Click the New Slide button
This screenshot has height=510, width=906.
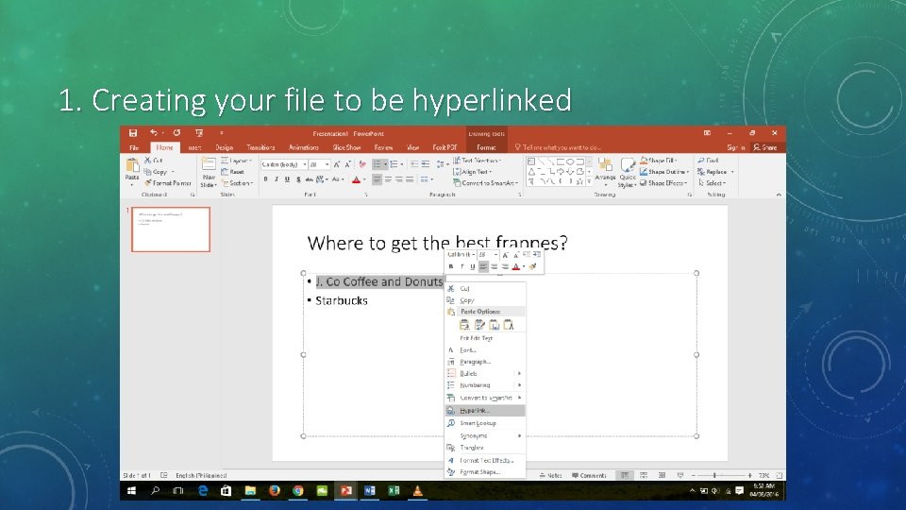(x=209, y=172)
